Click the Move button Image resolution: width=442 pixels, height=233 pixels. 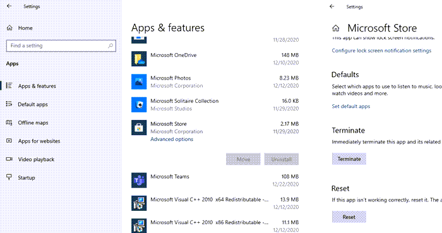click(243, 159)
